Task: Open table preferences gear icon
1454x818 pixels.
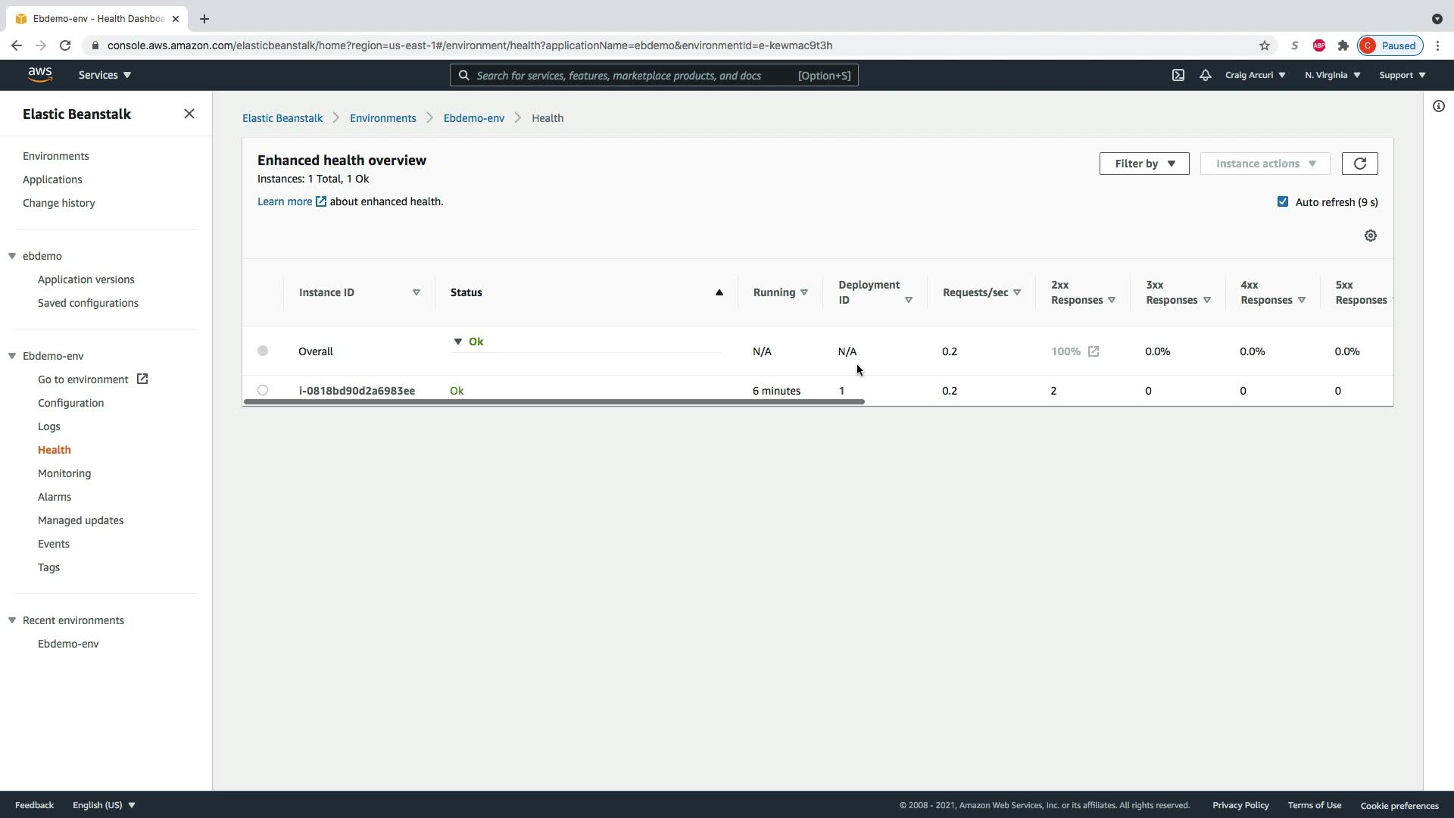Action: click(x=1370, y=236)
